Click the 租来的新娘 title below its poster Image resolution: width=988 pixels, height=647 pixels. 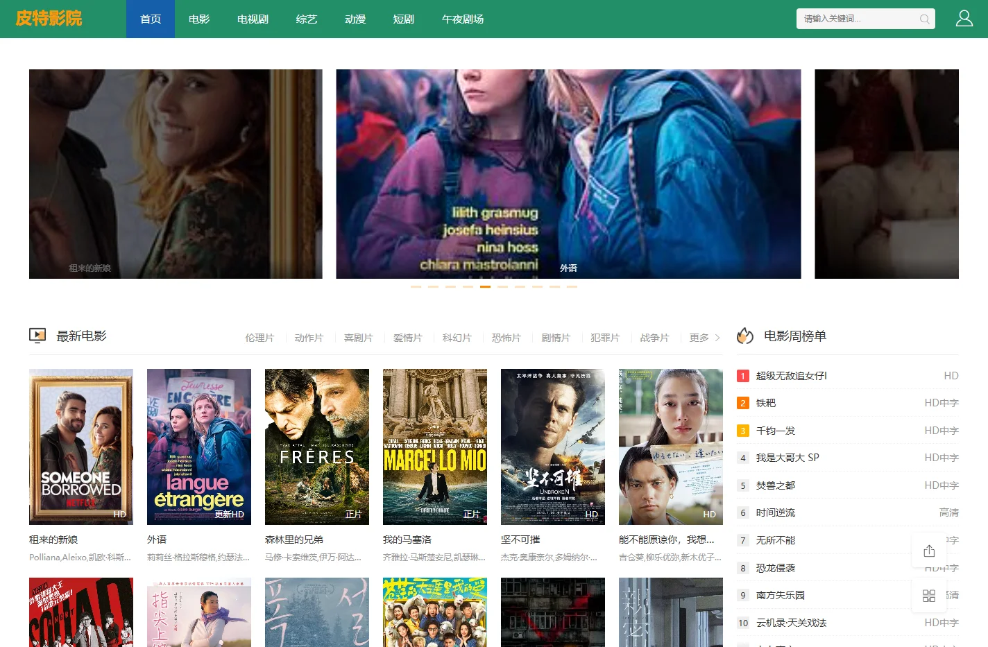[x=53, y=540]
